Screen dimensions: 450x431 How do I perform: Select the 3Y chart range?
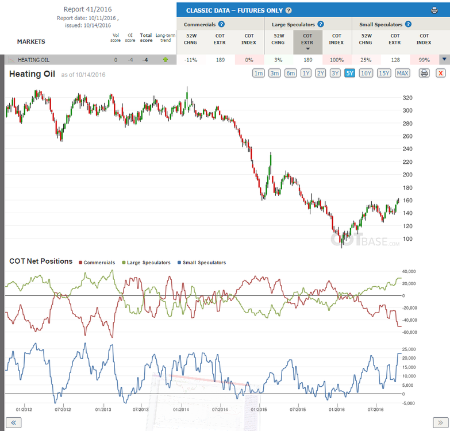click(335, 73)
